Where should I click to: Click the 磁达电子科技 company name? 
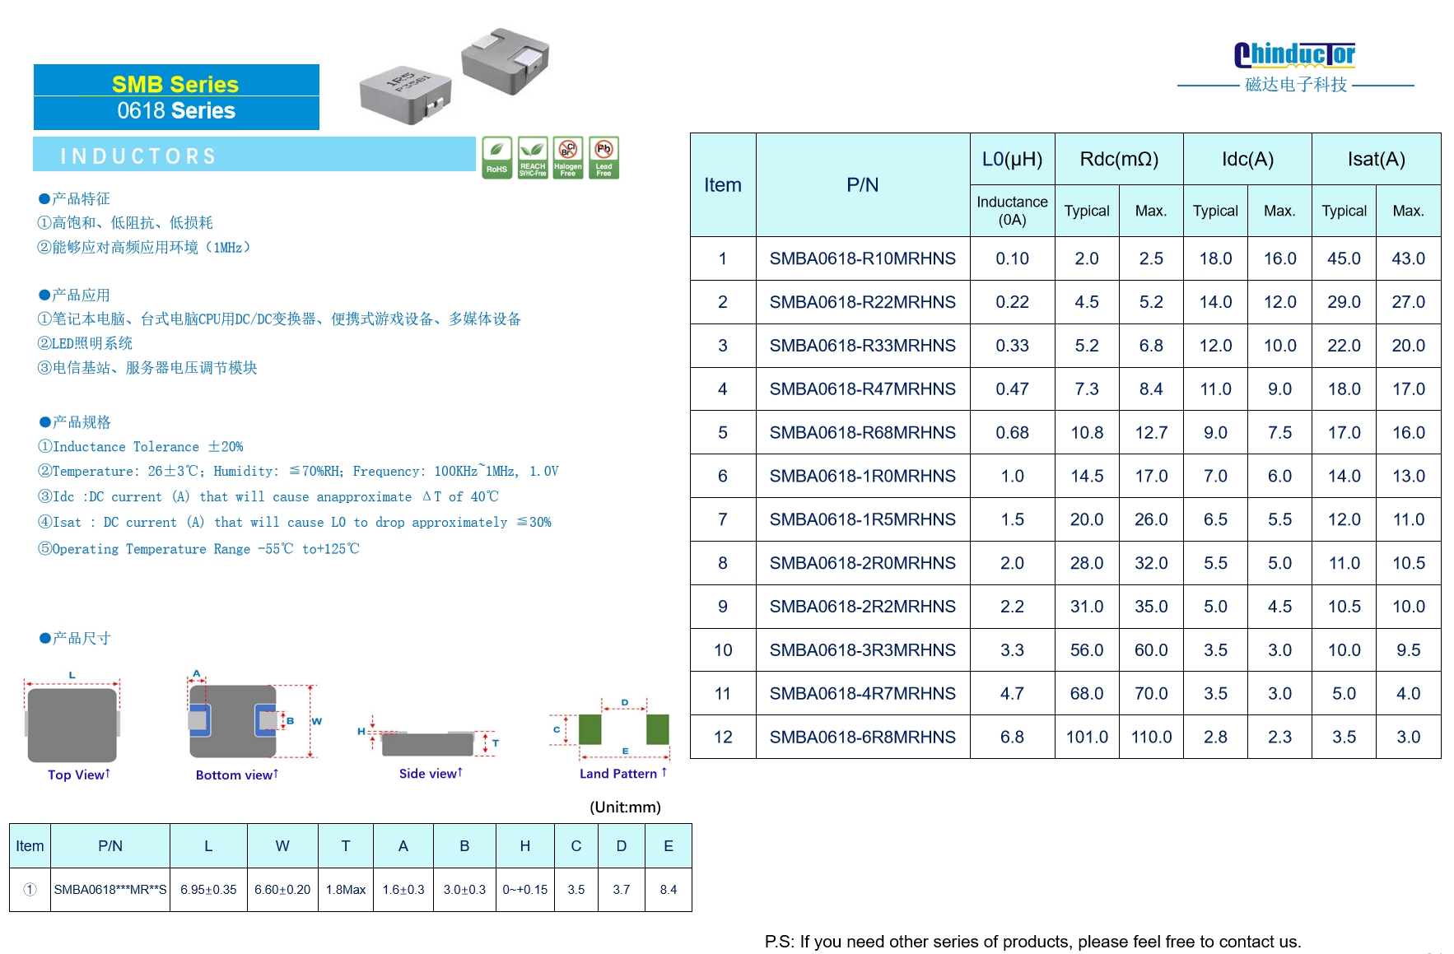[x=1296, y=85]
